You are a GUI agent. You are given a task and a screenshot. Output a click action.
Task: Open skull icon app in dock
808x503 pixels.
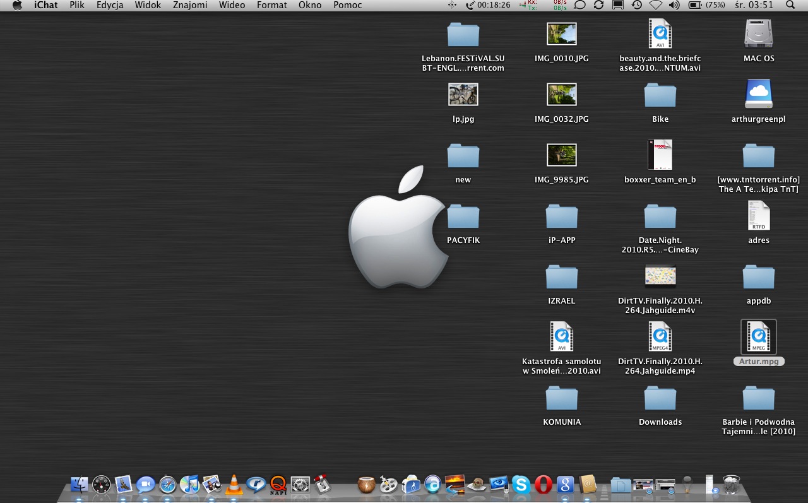[477, 484]
